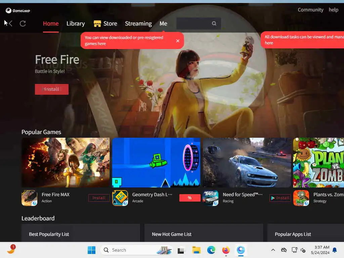The width and height of the screenshot is (344, 258).
Task: Switch to the Library tab
Action: tap(76, 24)
